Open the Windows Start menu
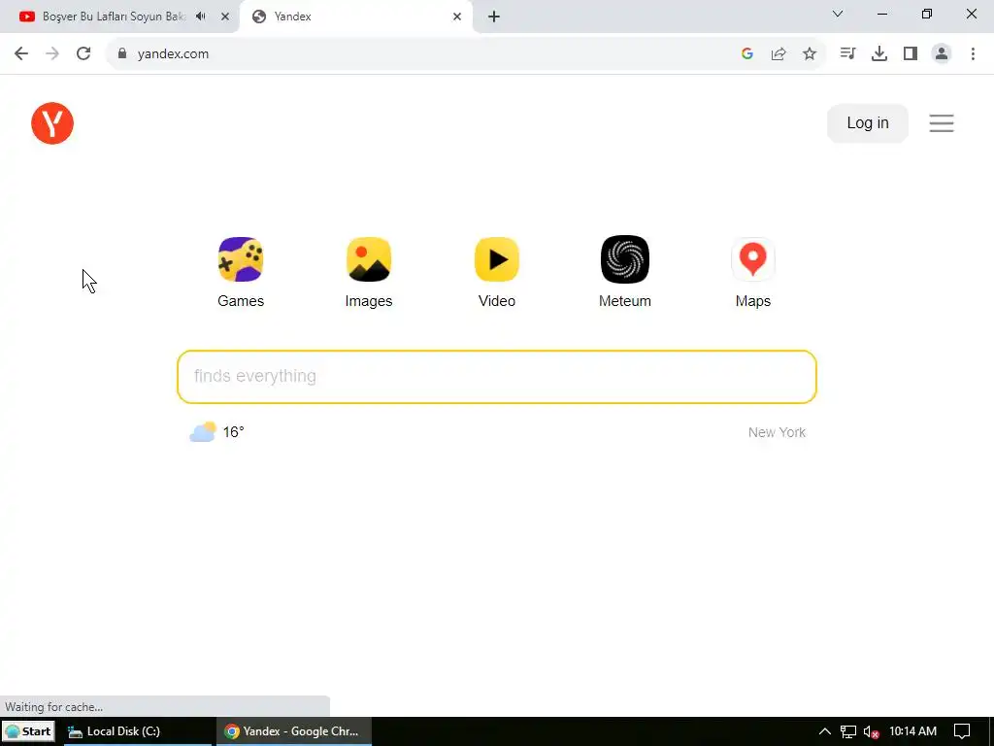The width and height of the screenshot is (994, 746). (28, 731)
